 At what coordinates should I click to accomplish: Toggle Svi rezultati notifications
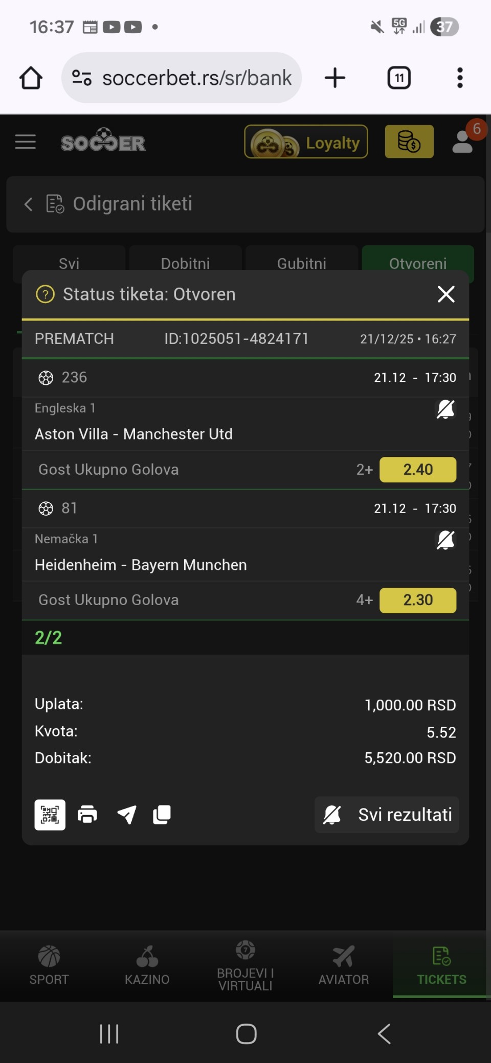pos(387,815)
